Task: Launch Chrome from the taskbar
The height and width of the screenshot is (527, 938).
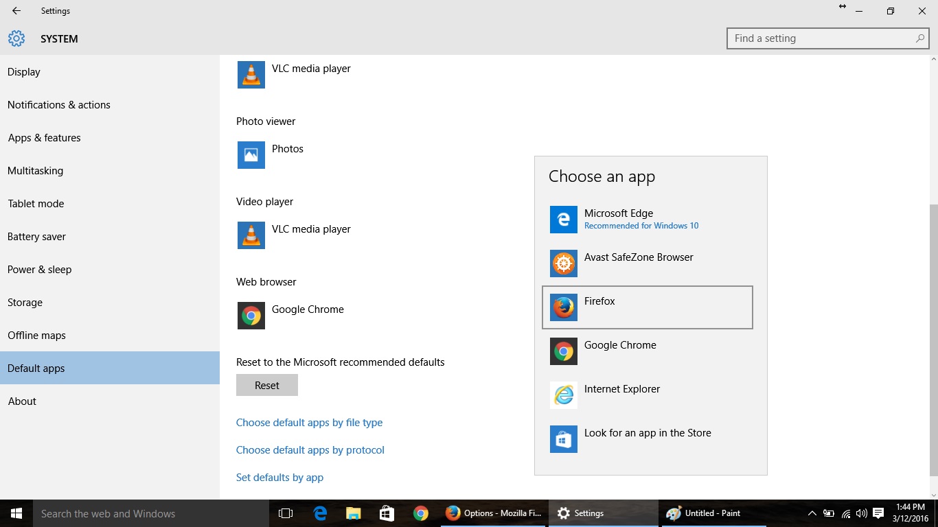Action: pos(420,513)
